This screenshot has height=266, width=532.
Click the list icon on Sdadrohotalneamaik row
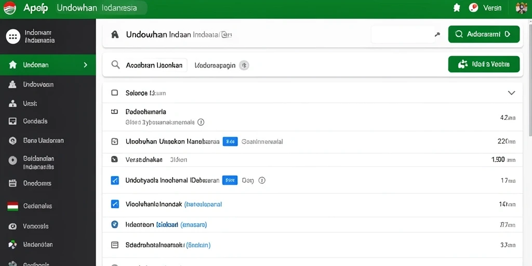pos(115,245)
